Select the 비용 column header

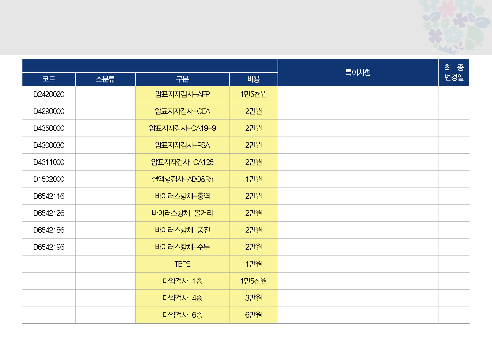(254, 79)
